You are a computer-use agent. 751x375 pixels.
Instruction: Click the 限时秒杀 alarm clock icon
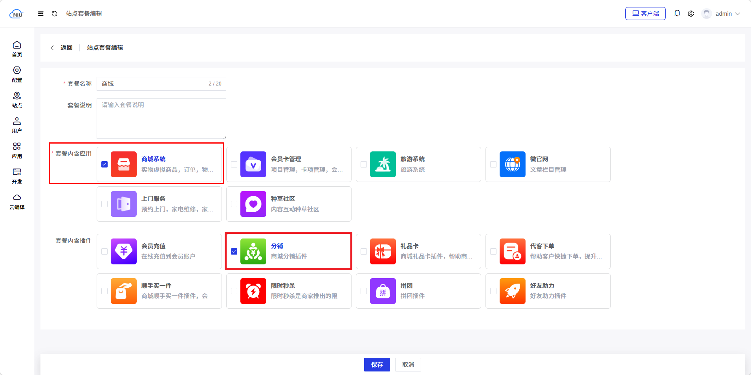[253, 291]
